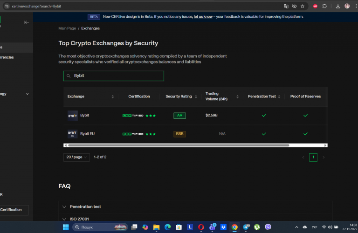Image resolution: width=358 pixels, height=233 pixels.
Task: Click the UKR keyboard language indicator
Action: click(314, 227)
